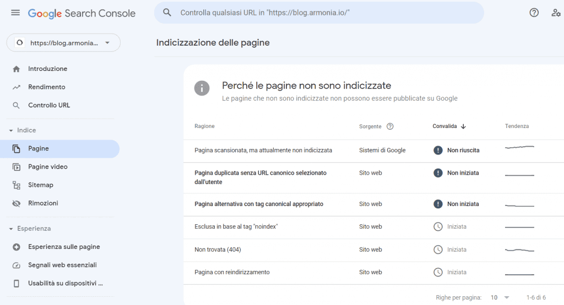Open Controllo URL from sidebar
Viewport: 564px width, 305px height.
pyautogui.click(x=49, y=105)
